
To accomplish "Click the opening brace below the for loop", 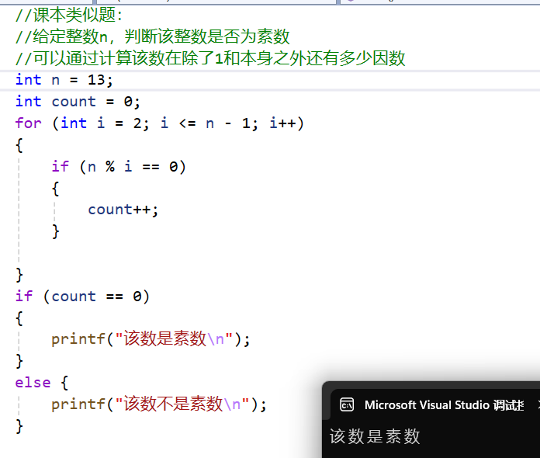I will 19,145.
